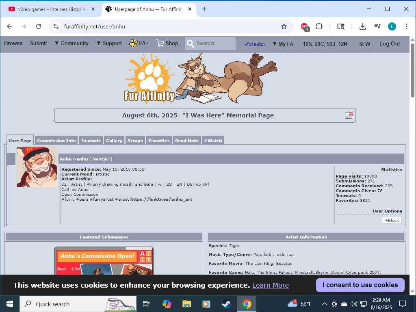Click the browser forward arrow
This screenshot has width=416, height=312.
point(24,26)
